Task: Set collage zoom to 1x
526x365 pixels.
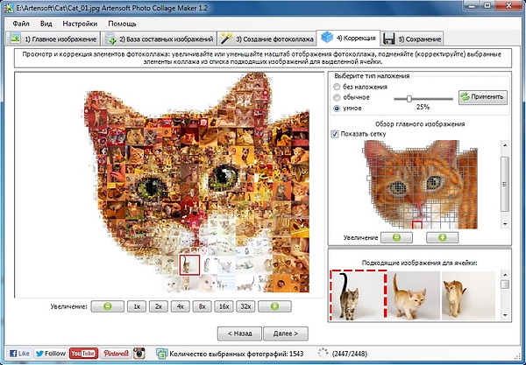Action: click(137, 306)
